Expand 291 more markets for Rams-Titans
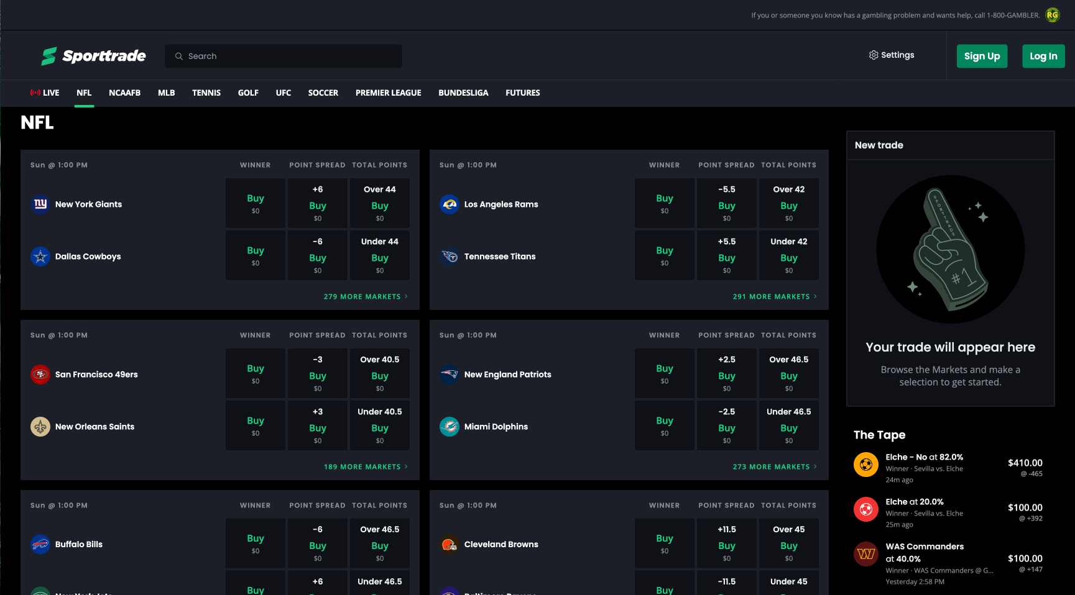1075x595 pixels. click(775, 296)
